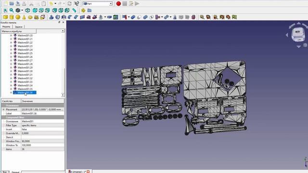308x173 pixels.
Task: Create a Cylinder primitive
Action: [x=12, y=17]
